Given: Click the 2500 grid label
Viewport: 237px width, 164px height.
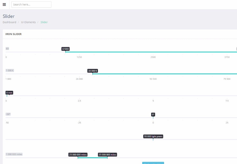Looking at the screenshot, I should point(153,57).
